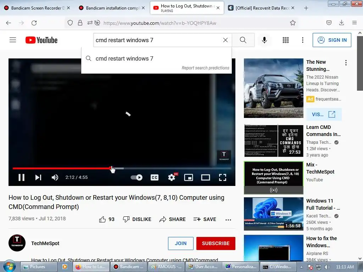The image size is (363, 272).
Task: Click the VIS... visit site ad button
Action: [324, 114]
